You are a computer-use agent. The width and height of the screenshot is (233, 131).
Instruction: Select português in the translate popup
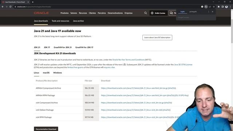click(x=193, y=12)
